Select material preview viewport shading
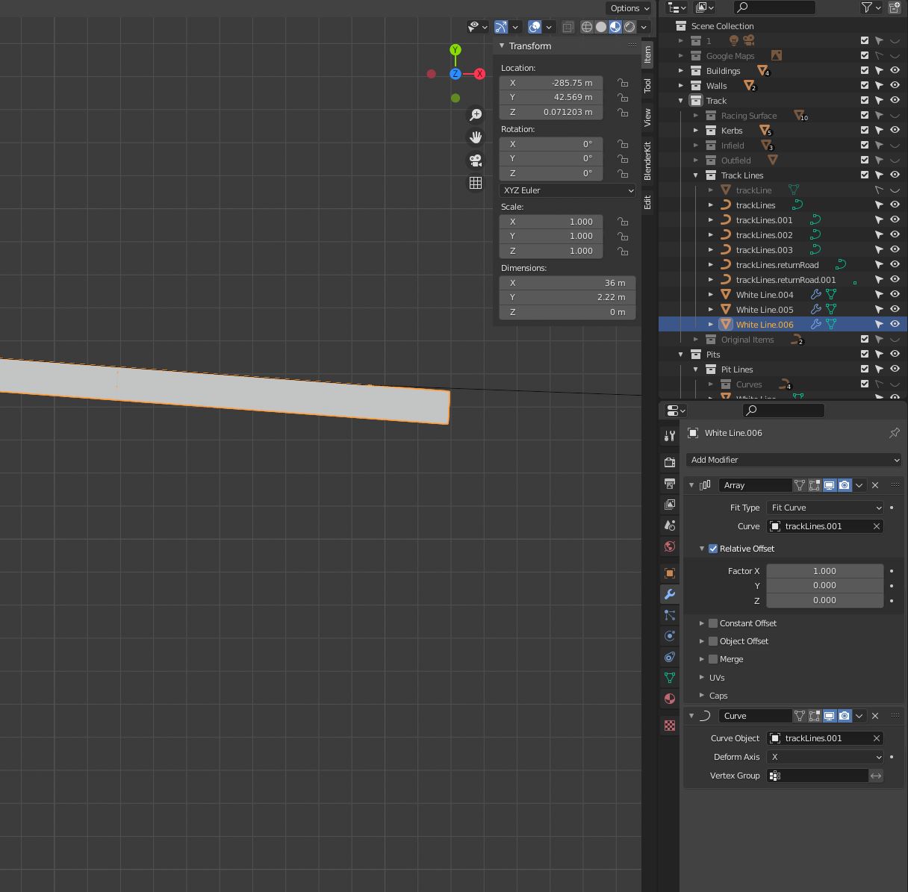Image resolution: width=908 pixels, height=892 pixels. [615, 27]
